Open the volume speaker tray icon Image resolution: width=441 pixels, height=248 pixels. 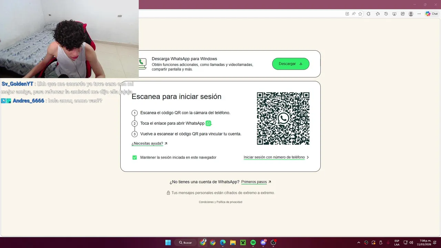(x=411, y=242)
